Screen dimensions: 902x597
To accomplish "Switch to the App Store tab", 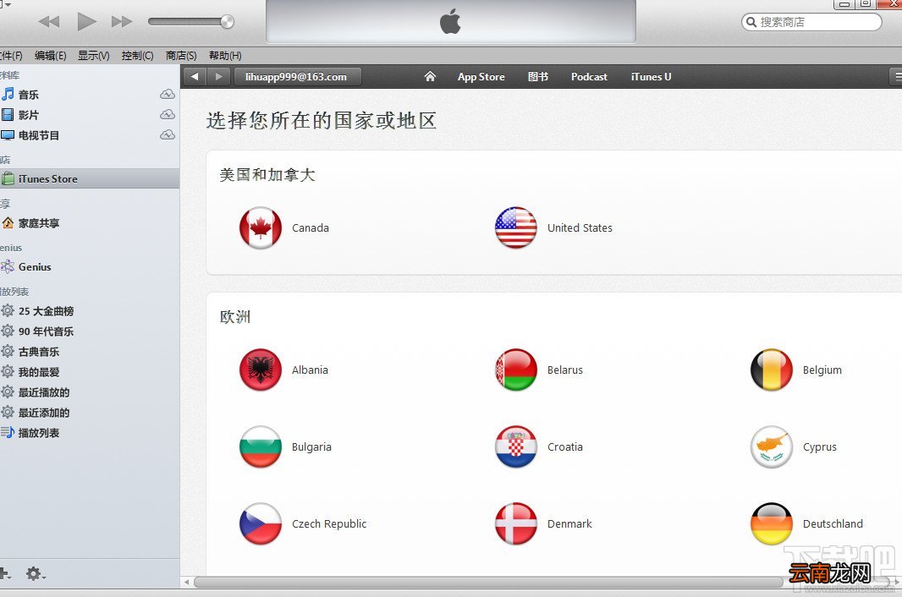I will coord(481,76).
